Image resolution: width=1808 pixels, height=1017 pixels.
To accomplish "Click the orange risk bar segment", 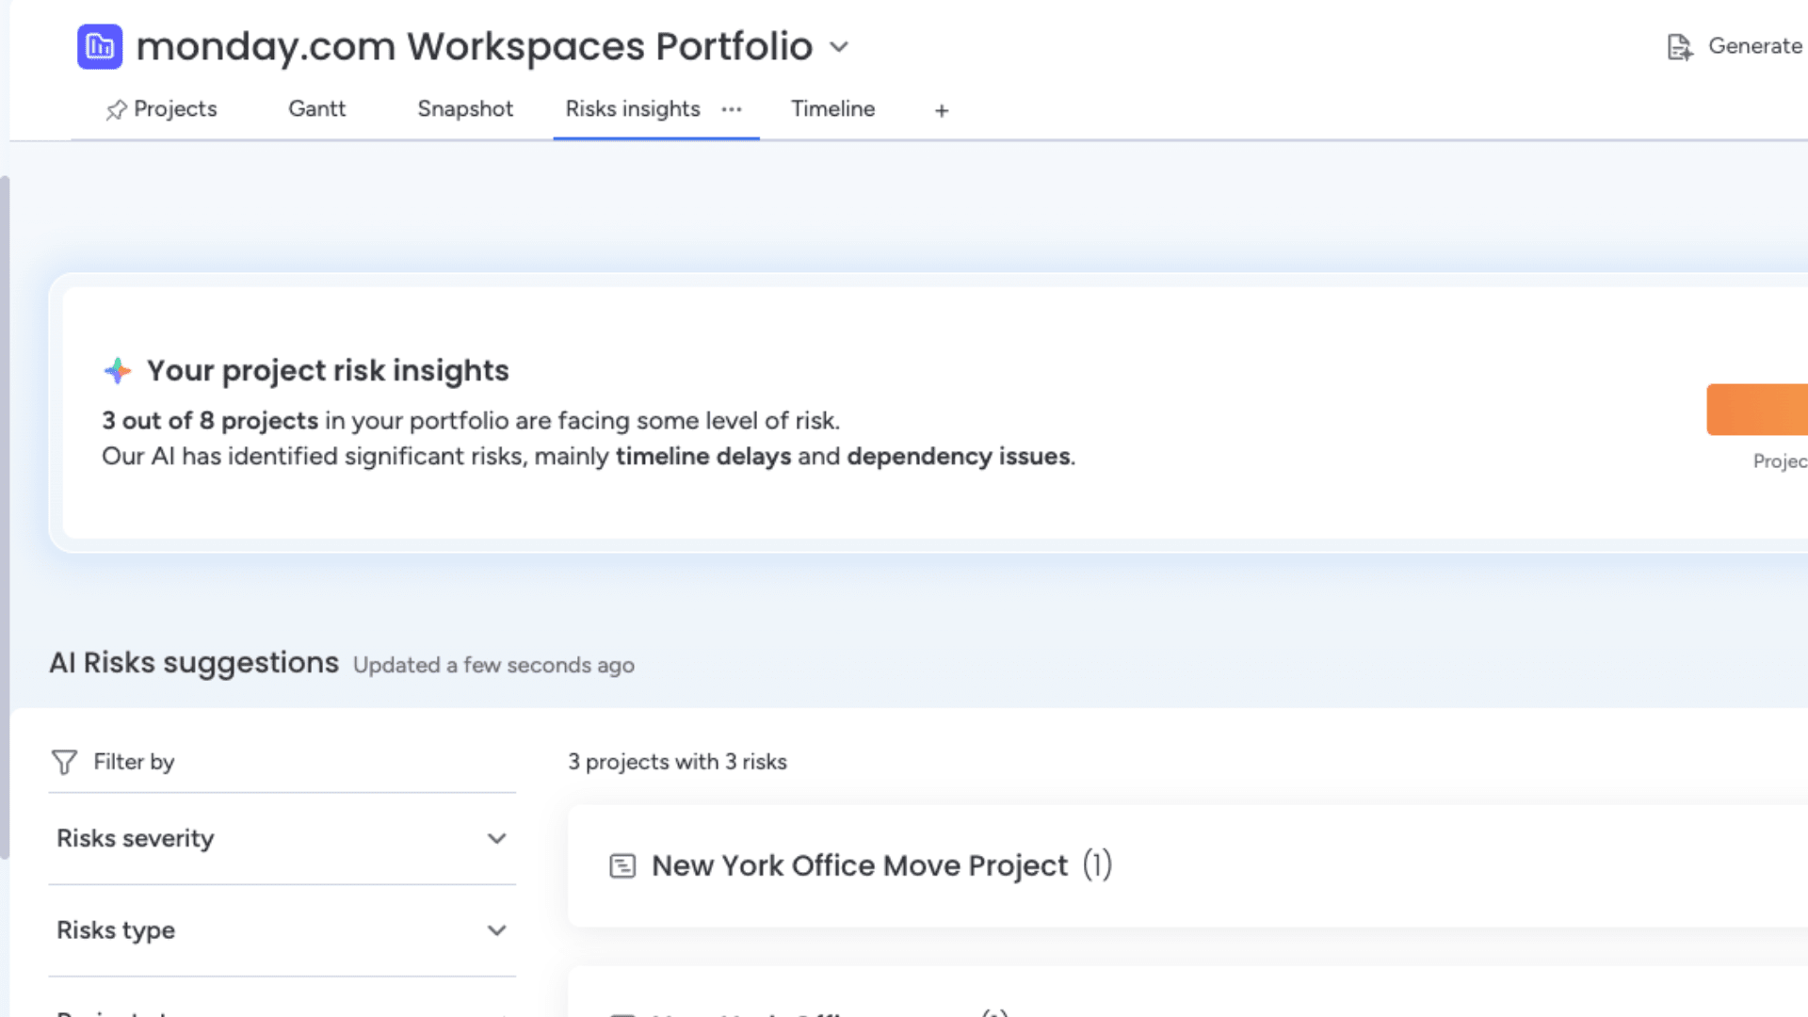I will coord(1756,410).
